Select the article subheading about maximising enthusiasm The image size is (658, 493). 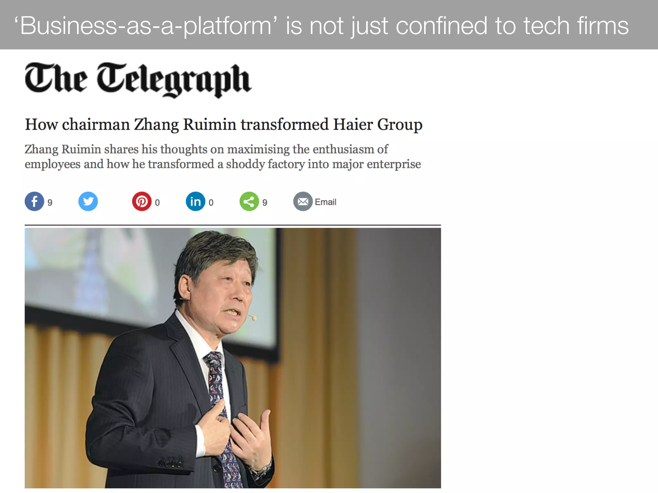click(x=223, y=157)
